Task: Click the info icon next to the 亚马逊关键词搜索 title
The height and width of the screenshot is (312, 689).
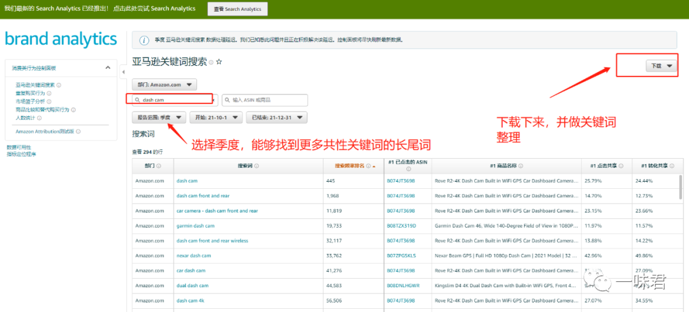Action: (211, 63)
